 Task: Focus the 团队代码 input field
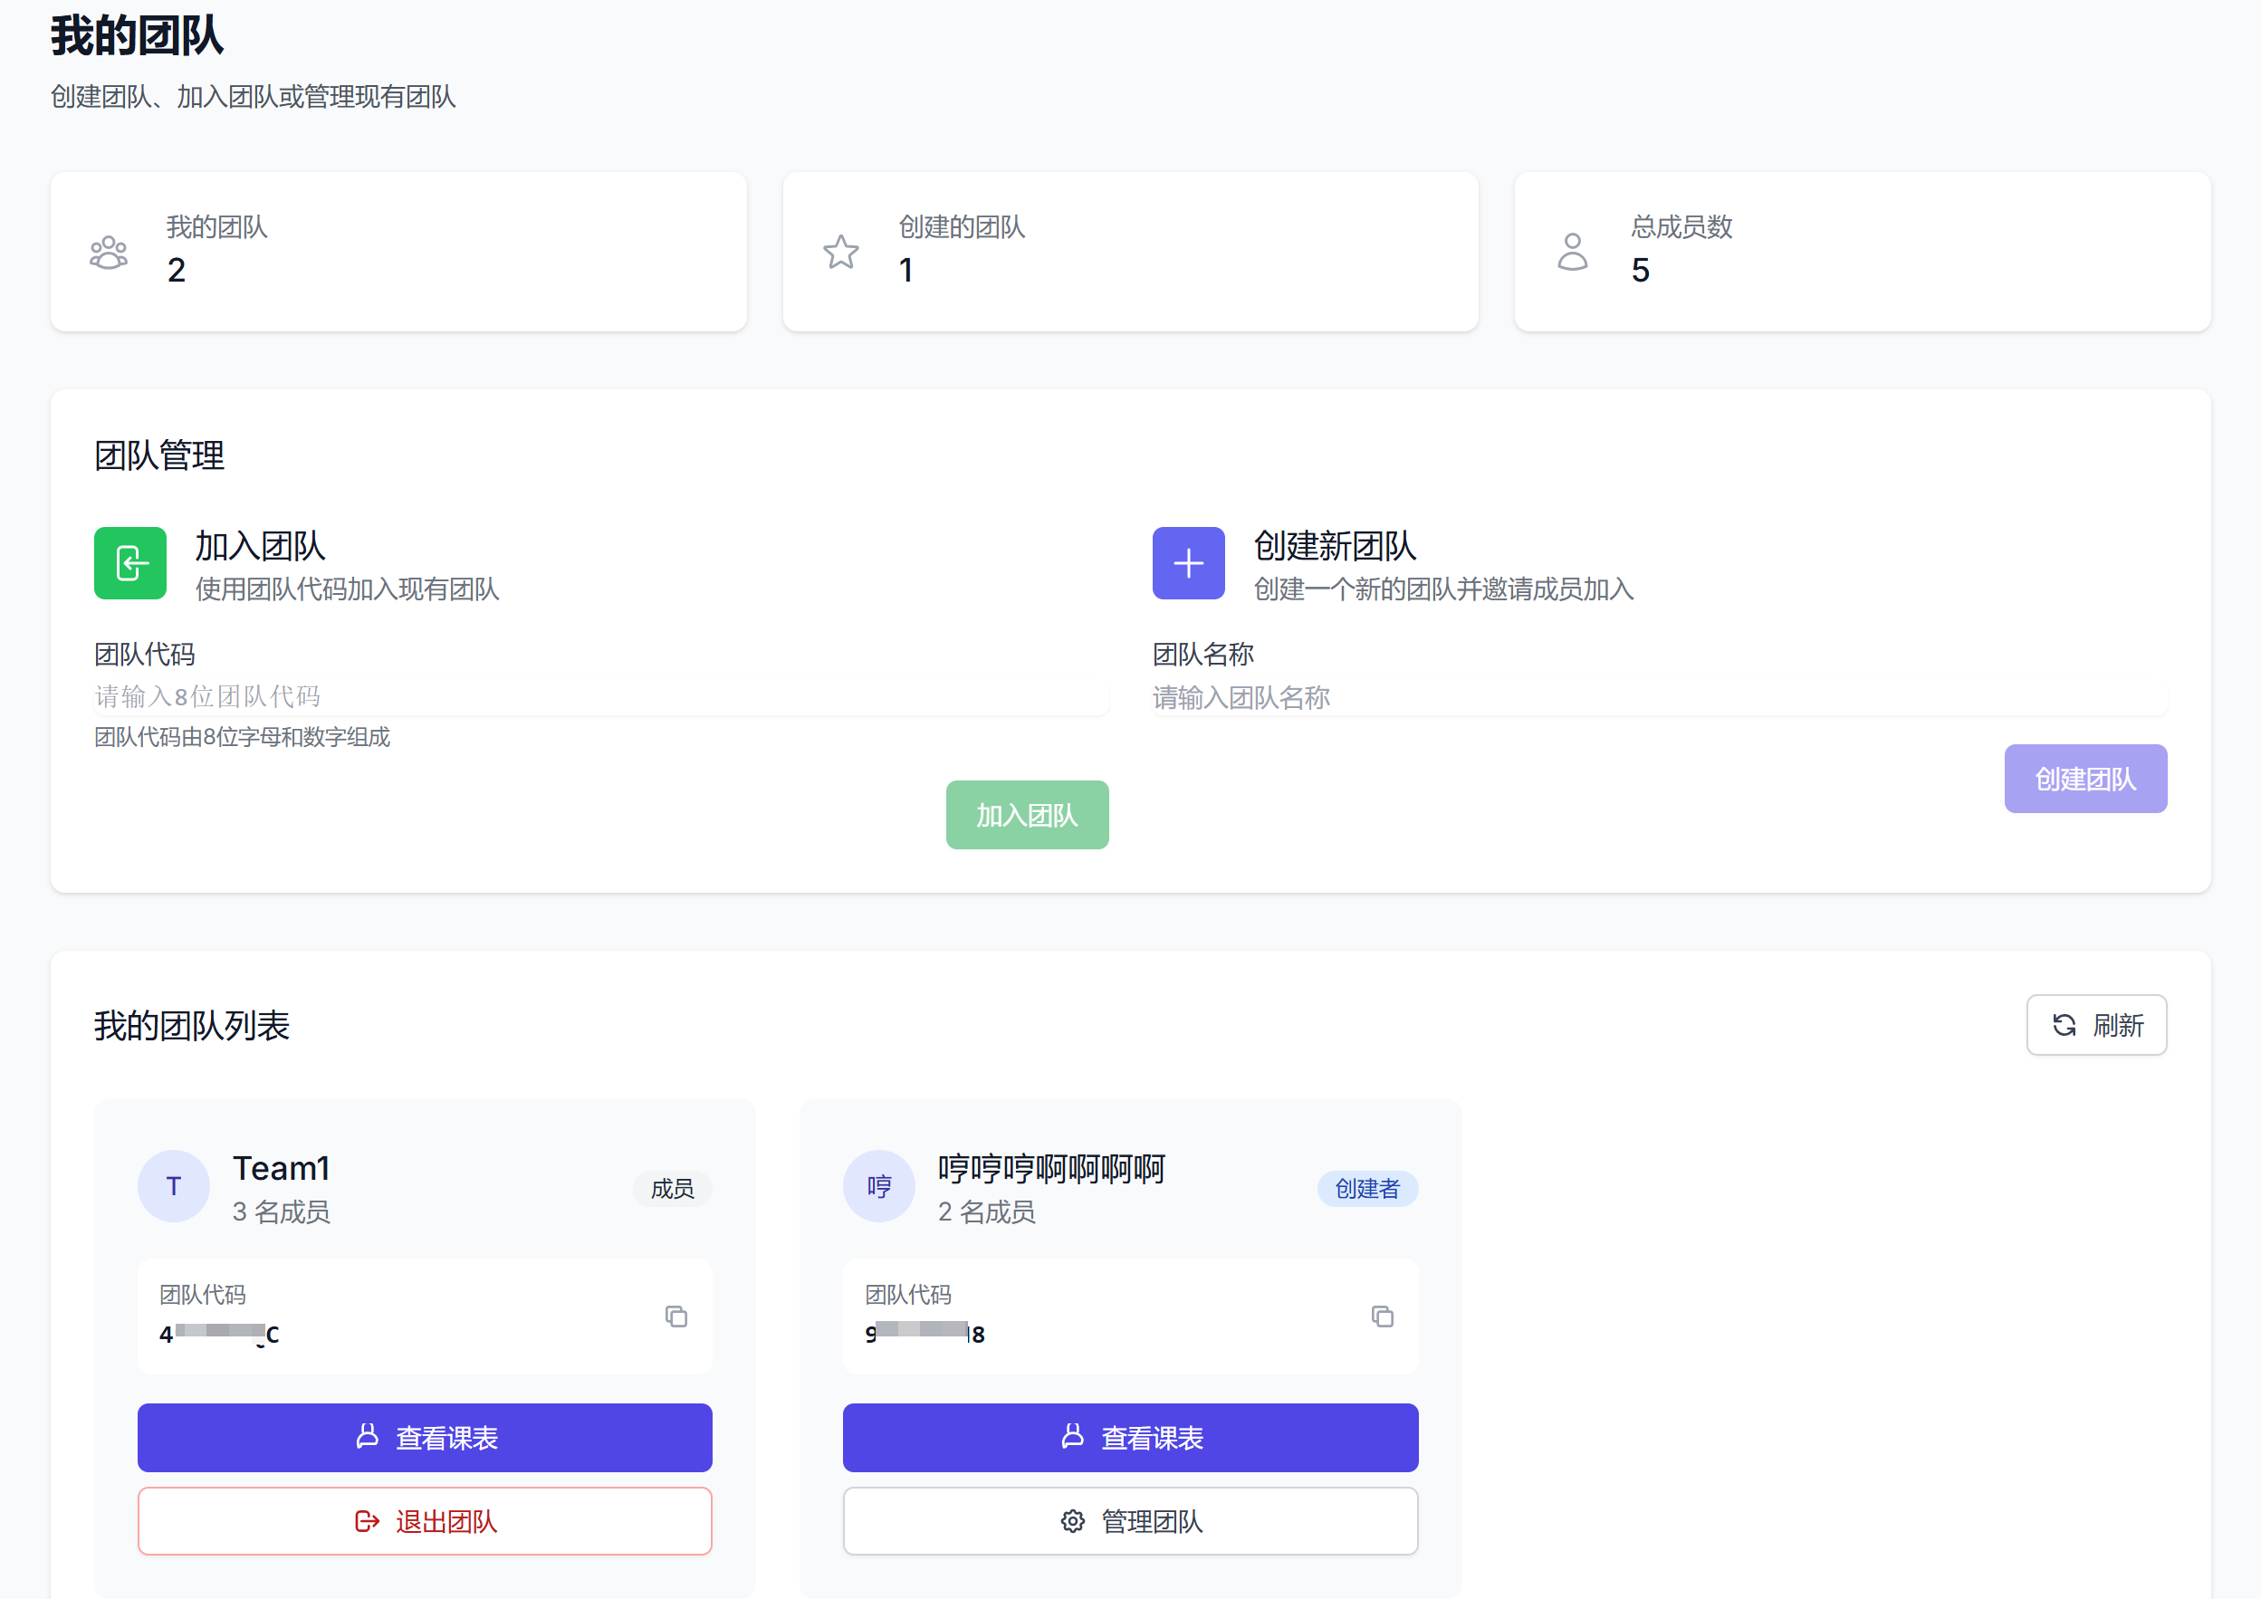[600, 697]
